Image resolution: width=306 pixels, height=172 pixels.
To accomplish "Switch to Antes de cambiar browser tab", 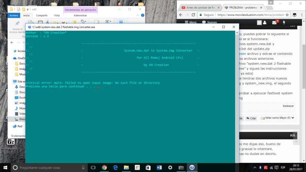I will coord(200,7).
